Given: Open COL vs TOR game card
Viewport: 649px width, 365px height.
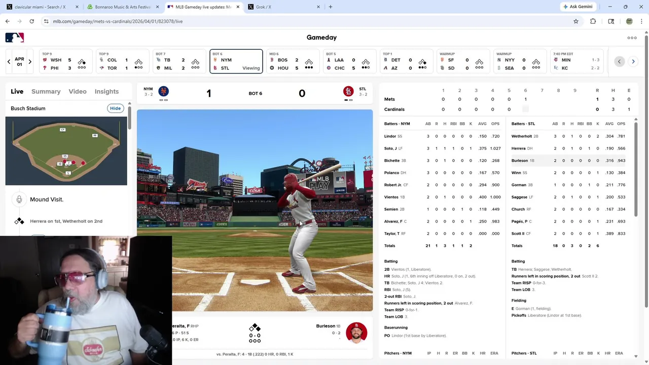Looking at the screenshot, I should tap(122, 61).
